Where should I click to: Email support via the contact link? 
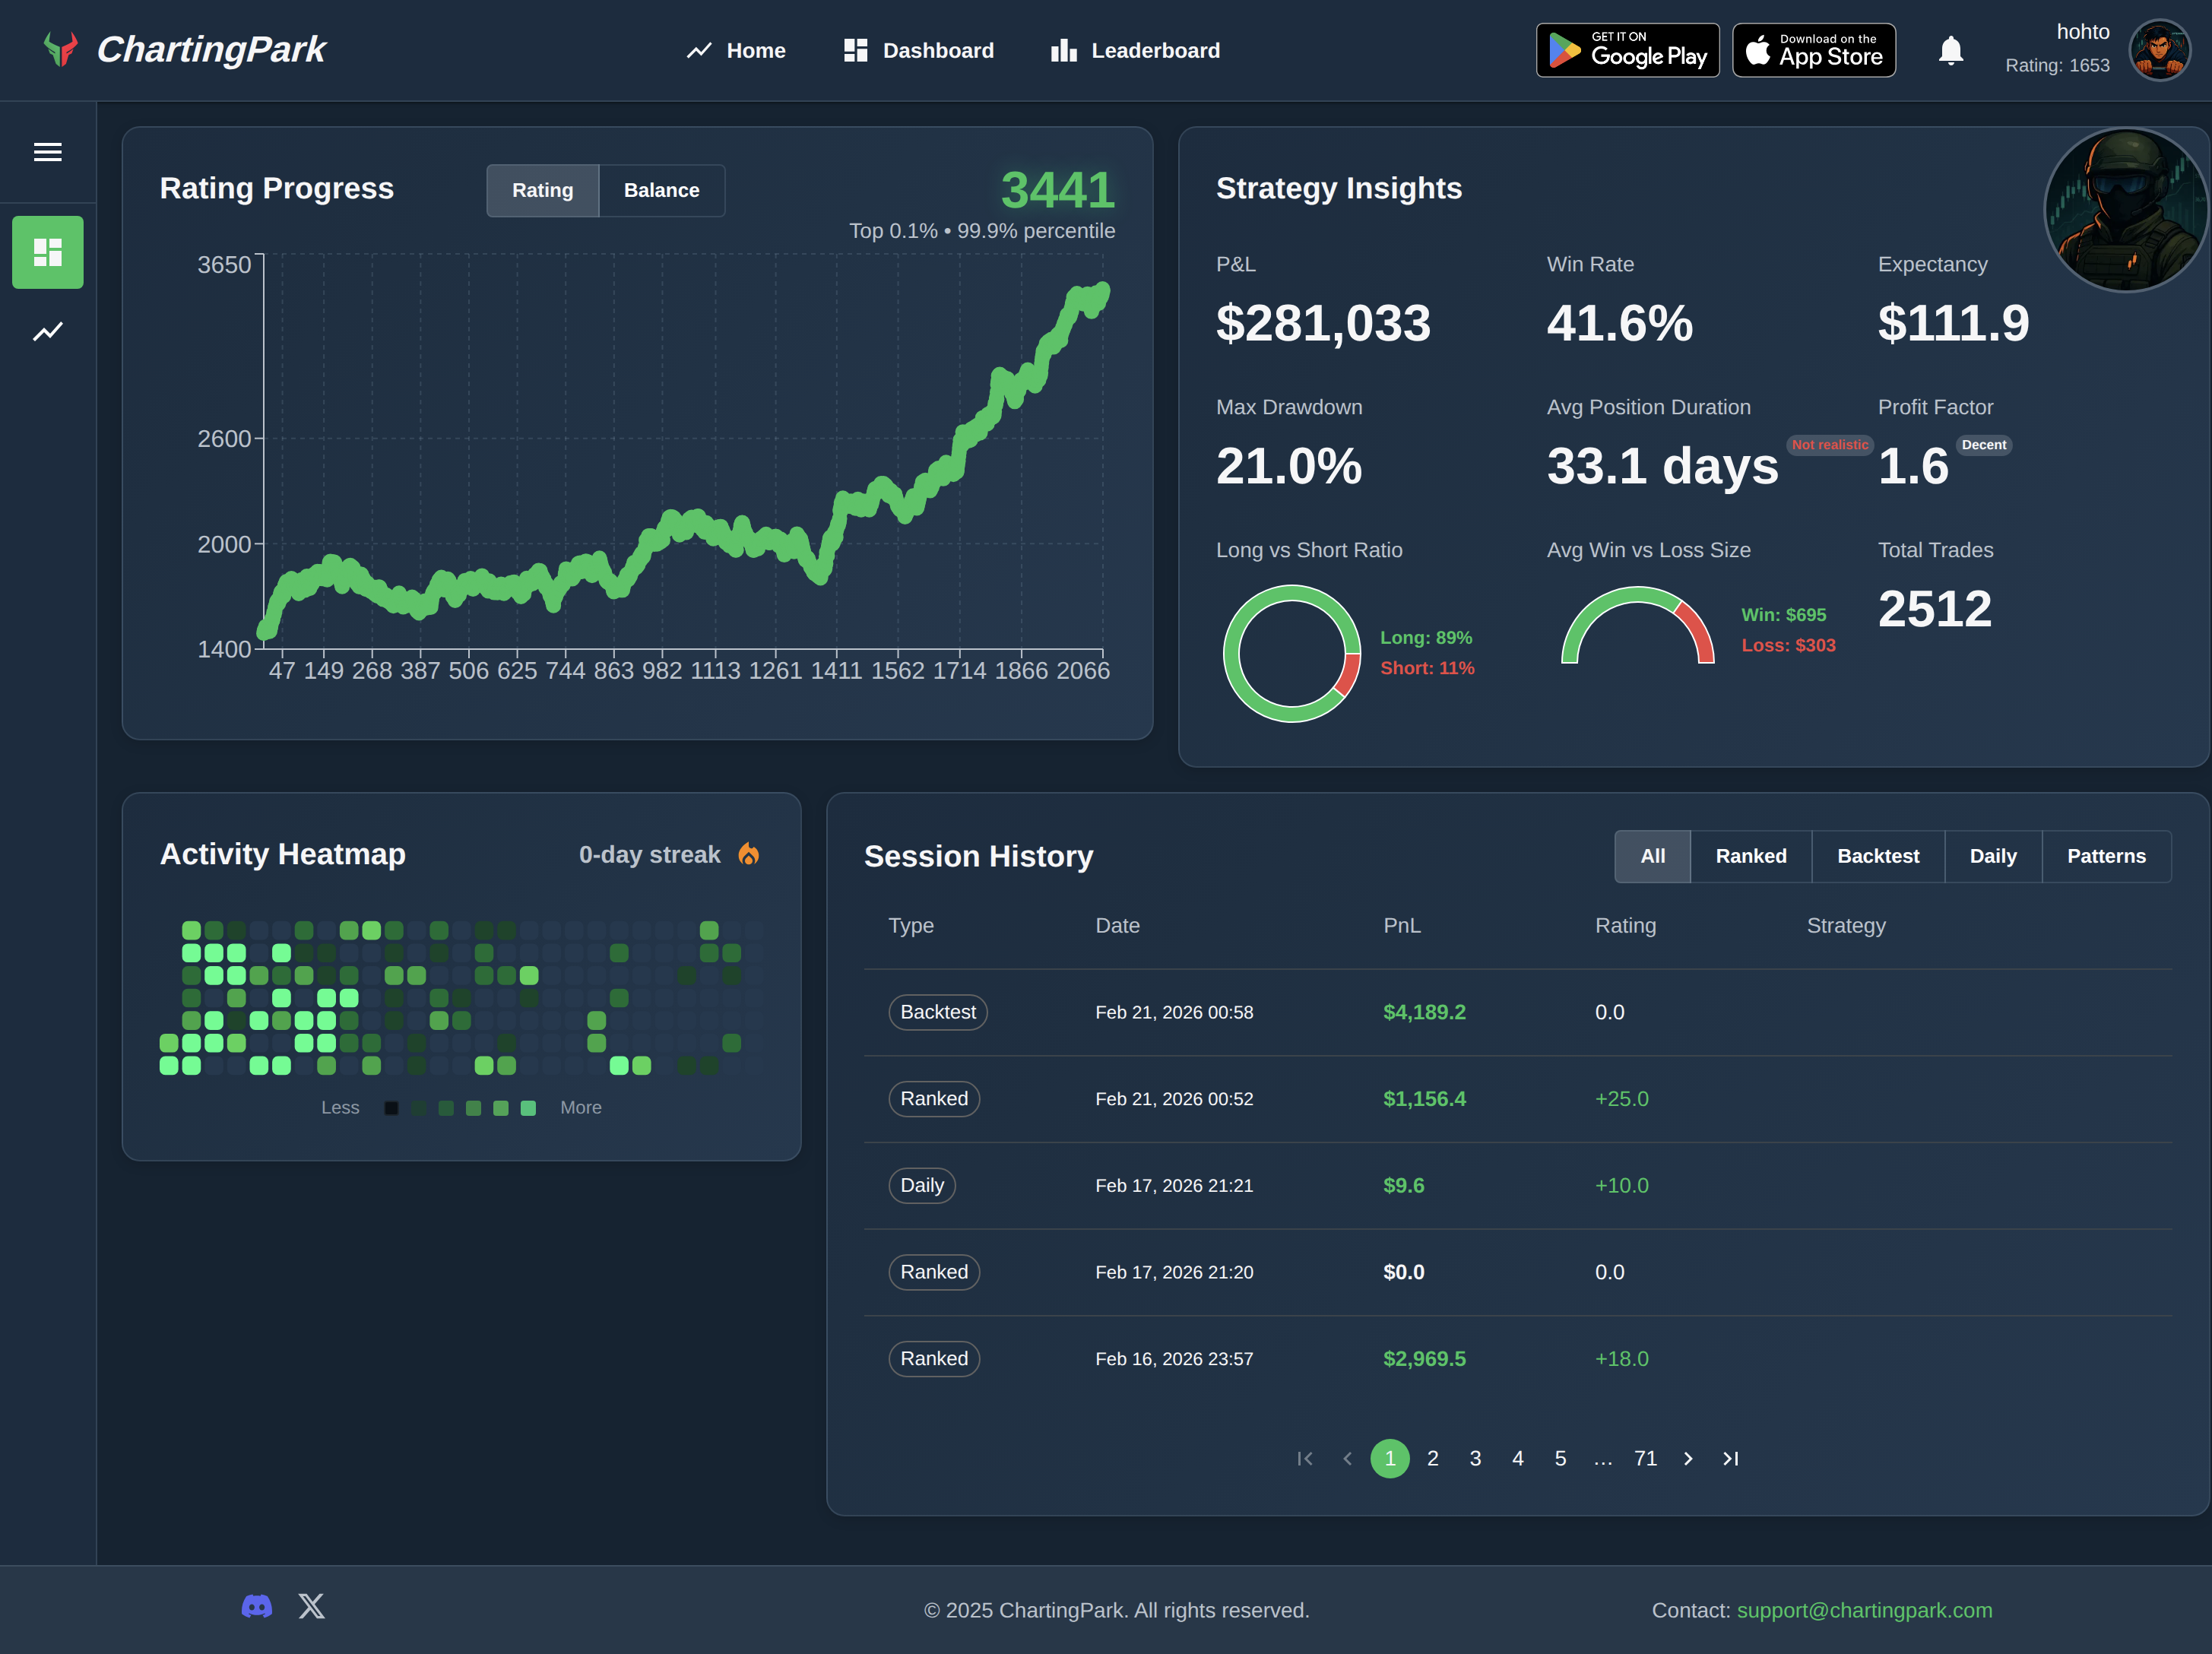(1864, 1610)
